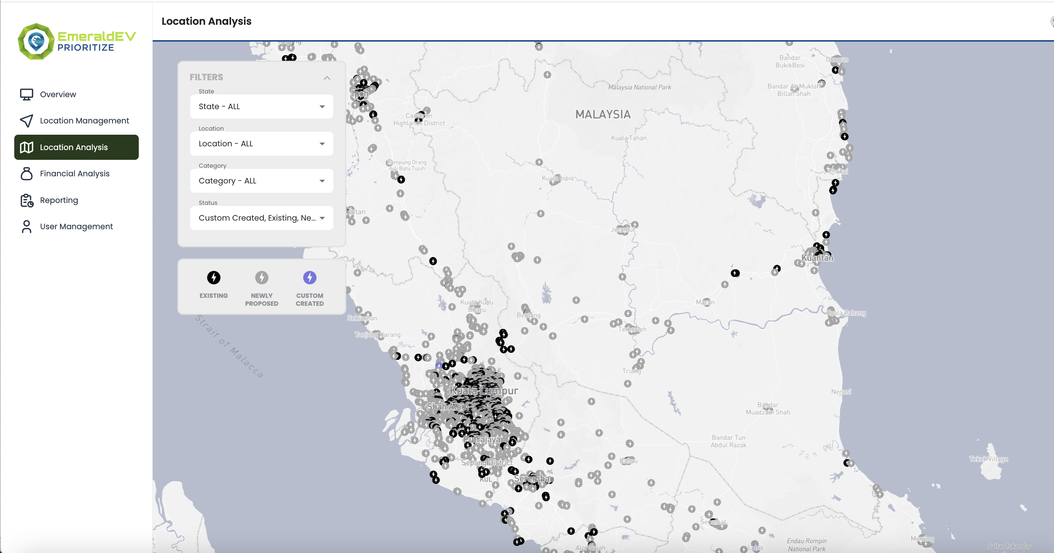Click the User Management person icon
The image size is (1054, 553).
[x=27, y=226]
